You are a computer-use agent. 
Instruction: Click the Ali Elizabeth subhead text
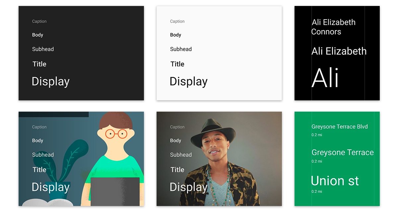(339, 51)
